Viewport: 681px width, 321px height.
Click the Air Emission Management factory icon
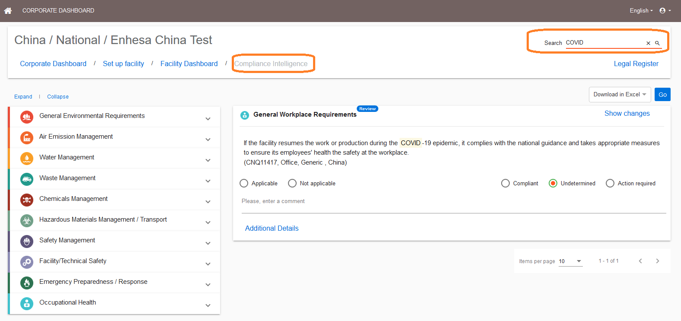coord(27,137)
